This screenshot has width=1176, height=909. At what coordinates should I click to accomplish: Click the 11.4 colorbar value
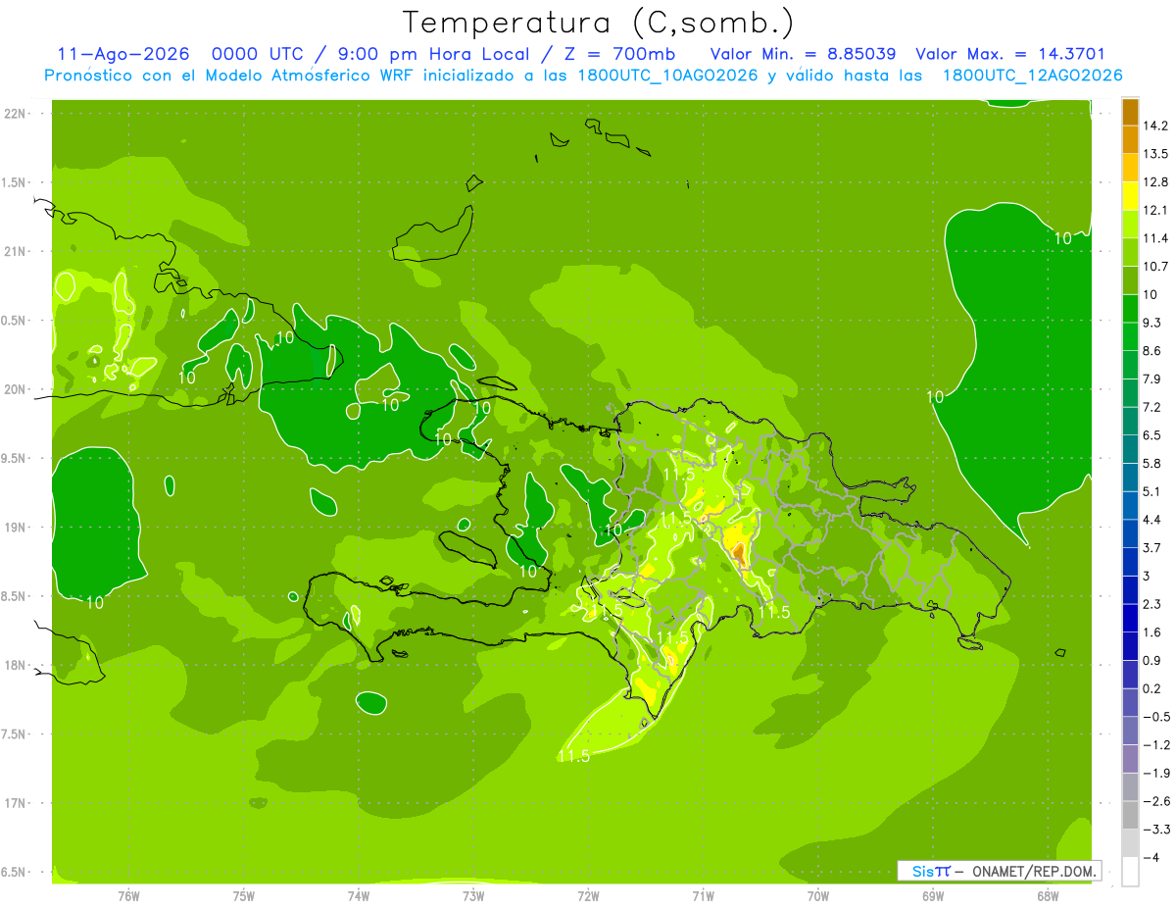coord(1156,238)
